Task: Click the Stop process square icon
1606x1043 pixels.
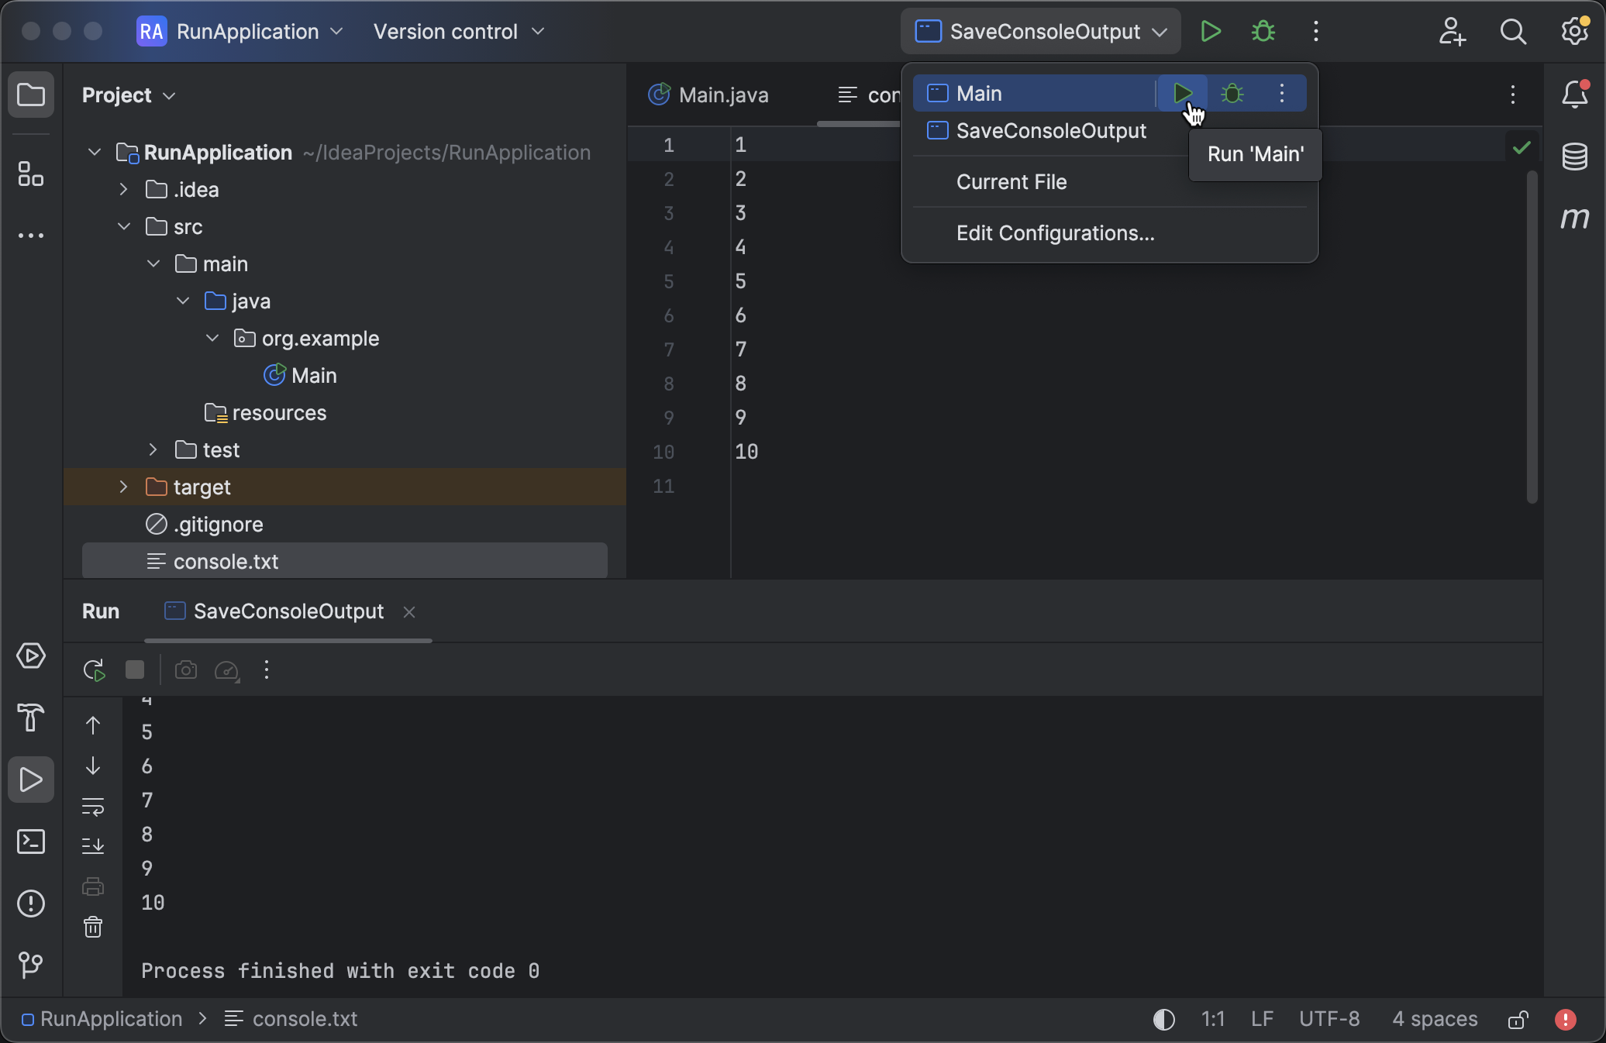Action: (x=135, y=670)
